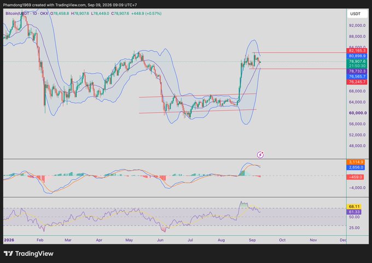The image size is (372, 263).
Task: Click the high value H78,907.6
Action: click(80, 14)
